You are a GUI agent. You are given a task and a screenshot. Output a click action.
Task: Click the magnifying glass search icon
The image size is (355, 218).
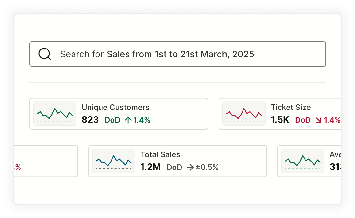coord(45,54)
